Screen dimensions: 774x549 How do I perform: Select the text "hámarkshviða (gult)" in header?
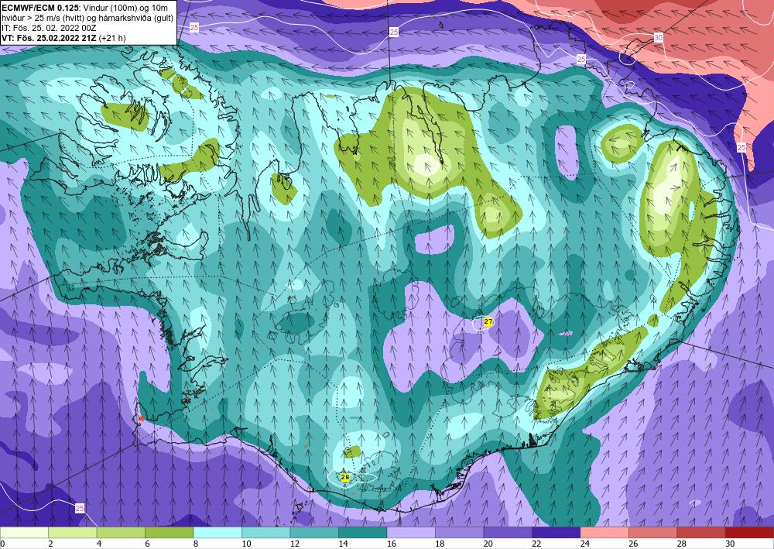click(x=138, y=19)
